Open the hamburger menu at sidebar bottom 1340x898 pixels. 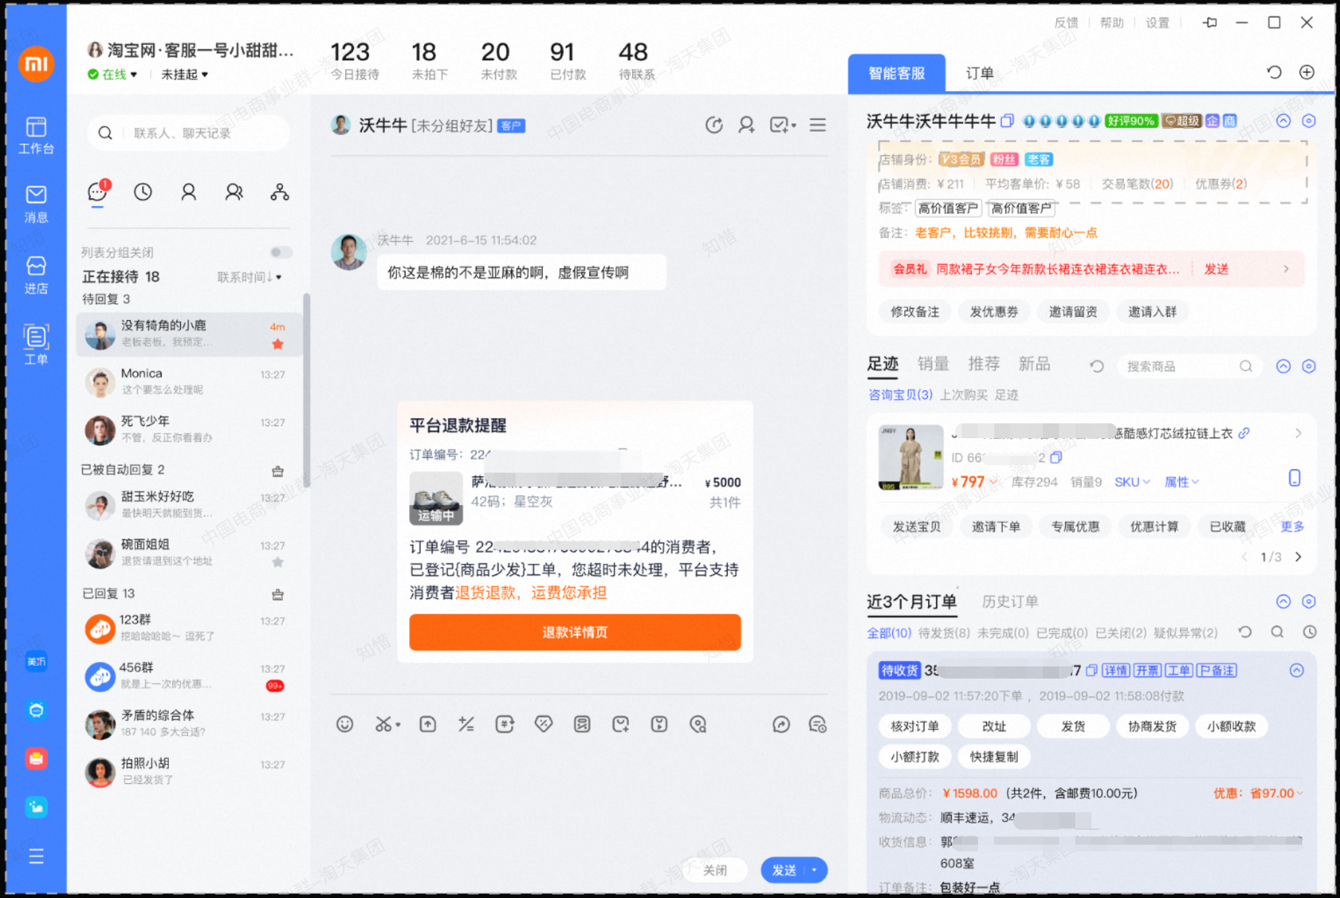[36, 856]
